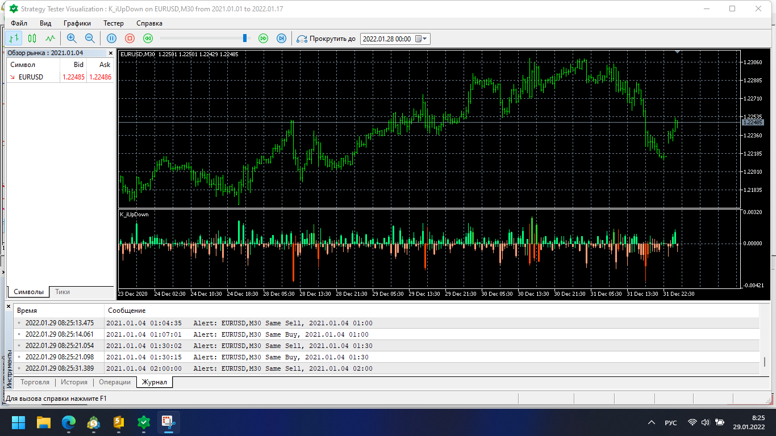Pause the visual test playback
This screenshot has height=436, width=776.
tap(111, 39)
